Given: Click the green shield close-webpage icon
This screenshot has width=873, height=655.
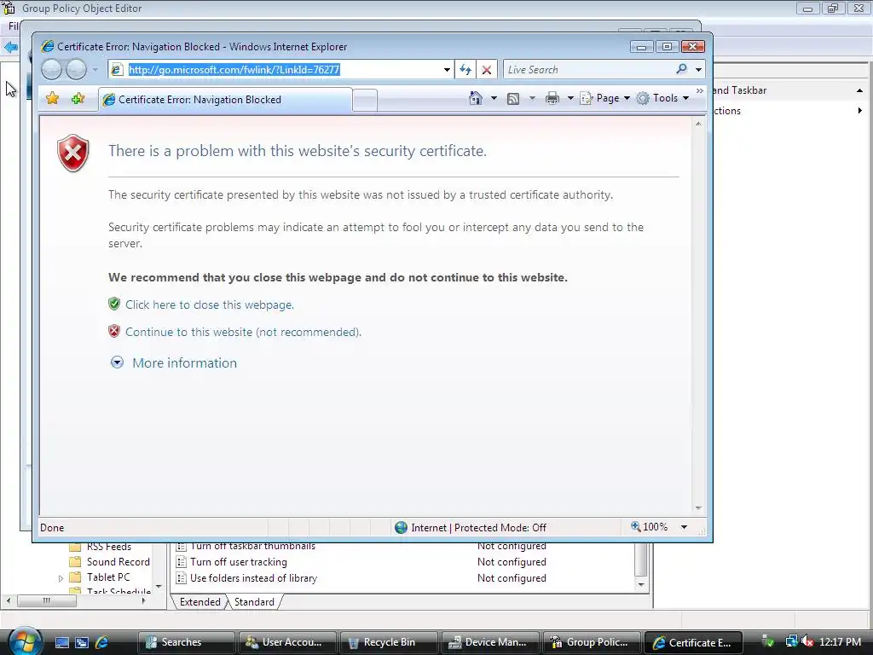Looking at the screenshot, I should (x=114, y=304).
